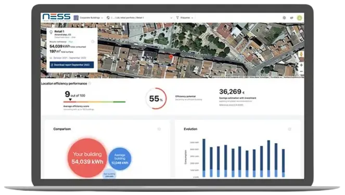Open the Evolution panel options icon
The width and height of the screenshot is (345, 195).
[289, 129]
